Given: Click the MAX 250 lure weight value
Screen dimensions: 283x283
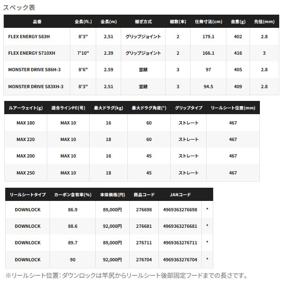Looking at the screenshot, I should [26, 173].
